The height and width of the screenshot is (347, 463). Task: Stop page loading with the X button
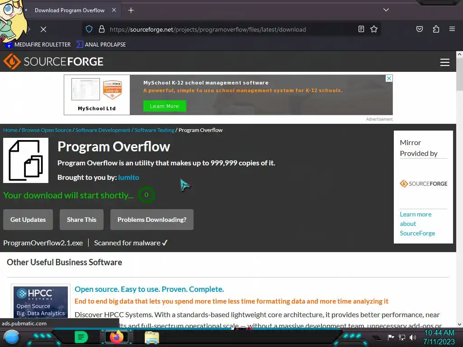coord(43,29)
